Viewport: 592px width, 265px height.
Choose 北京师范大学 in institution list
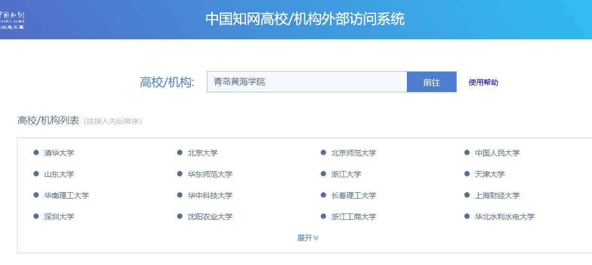point(353,153)
